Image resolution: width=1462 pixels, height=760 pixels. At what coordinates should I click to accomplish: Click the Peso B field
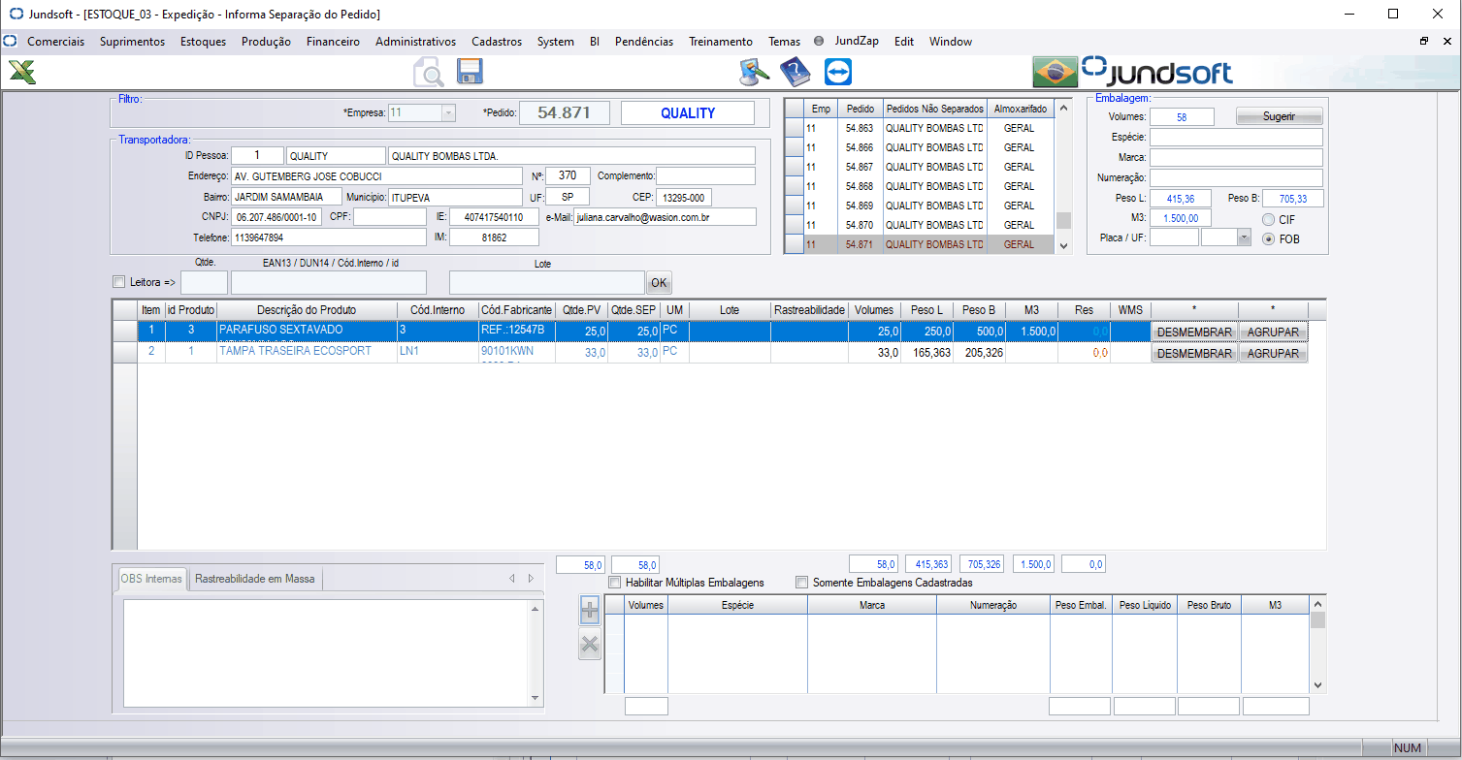(1292, 198)
